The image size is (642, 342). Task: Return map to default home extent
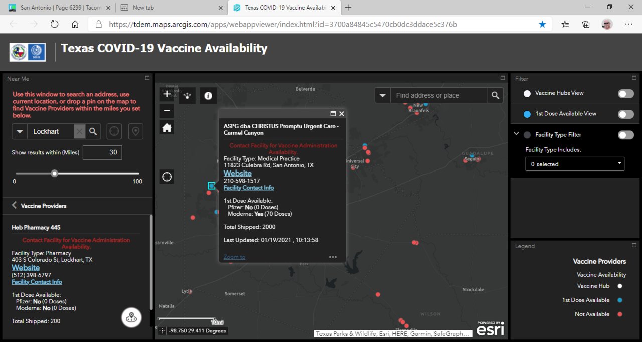[167, 128]
